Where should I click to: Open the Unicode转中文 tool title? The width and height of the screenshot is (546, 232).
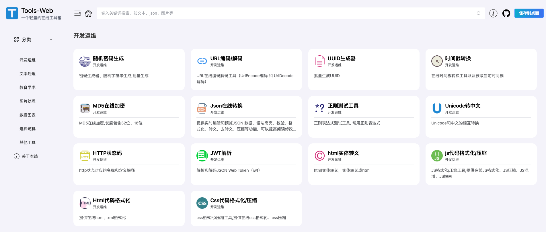click(x=463, y=106)
